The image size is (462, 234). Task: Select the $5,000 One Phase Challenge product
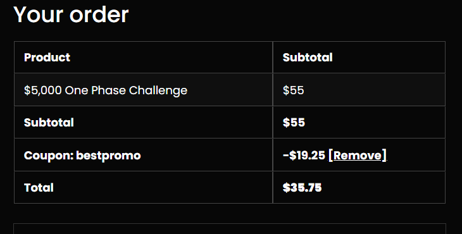tap(106, 90)
